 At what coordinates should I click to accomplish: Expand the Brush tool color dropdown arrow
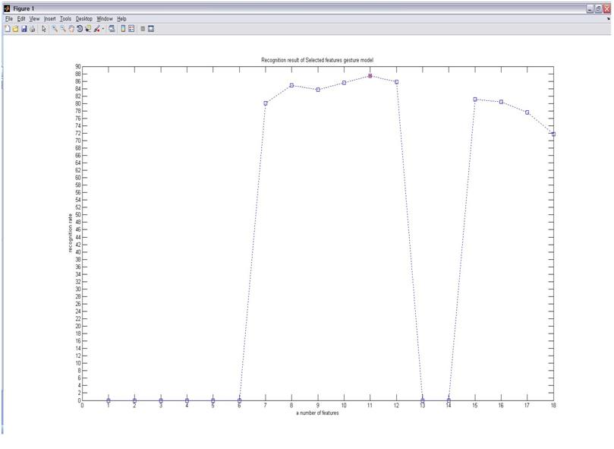pyautogui.click(x=103, y=29)
